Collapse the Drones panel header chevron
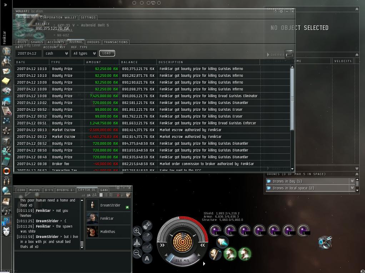365x273 pixels. click(357, 174)
